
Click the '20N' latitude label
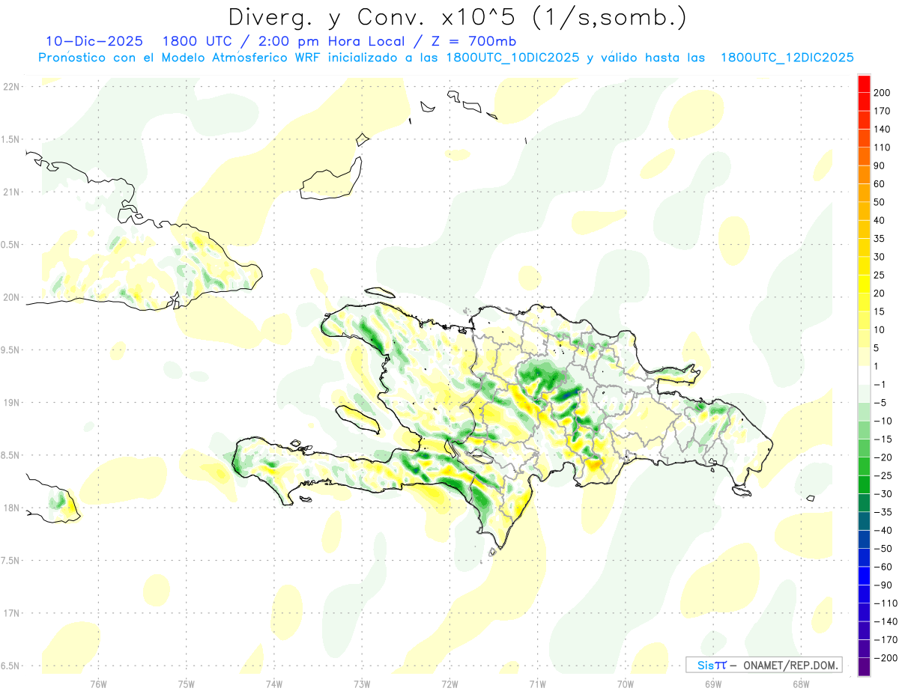10,297
